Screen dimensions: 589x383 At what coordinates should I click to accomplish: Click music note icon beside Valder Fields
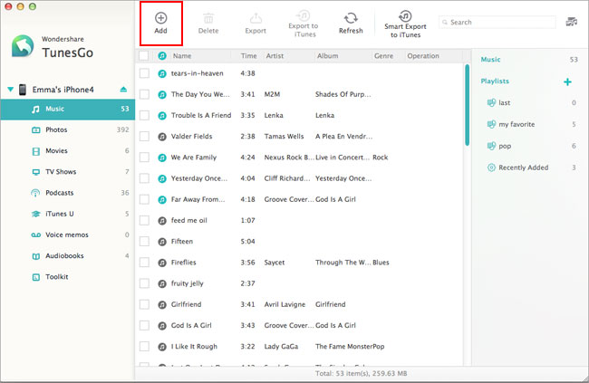[162, 137]
